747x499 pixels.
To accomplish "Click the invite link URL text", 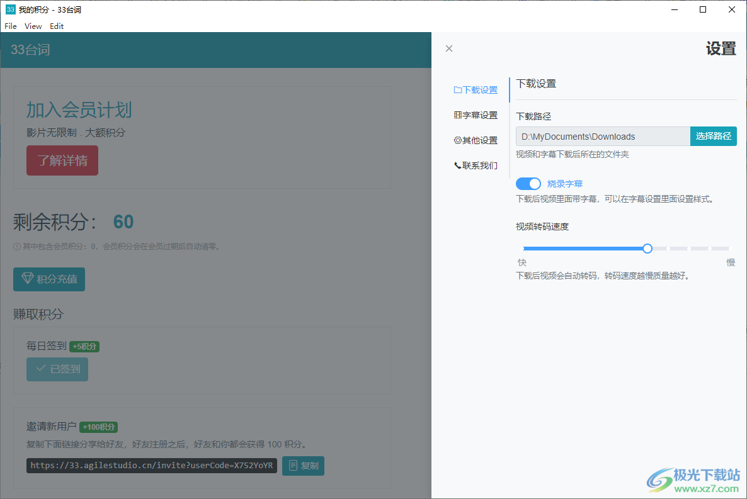I will point(152,466).
